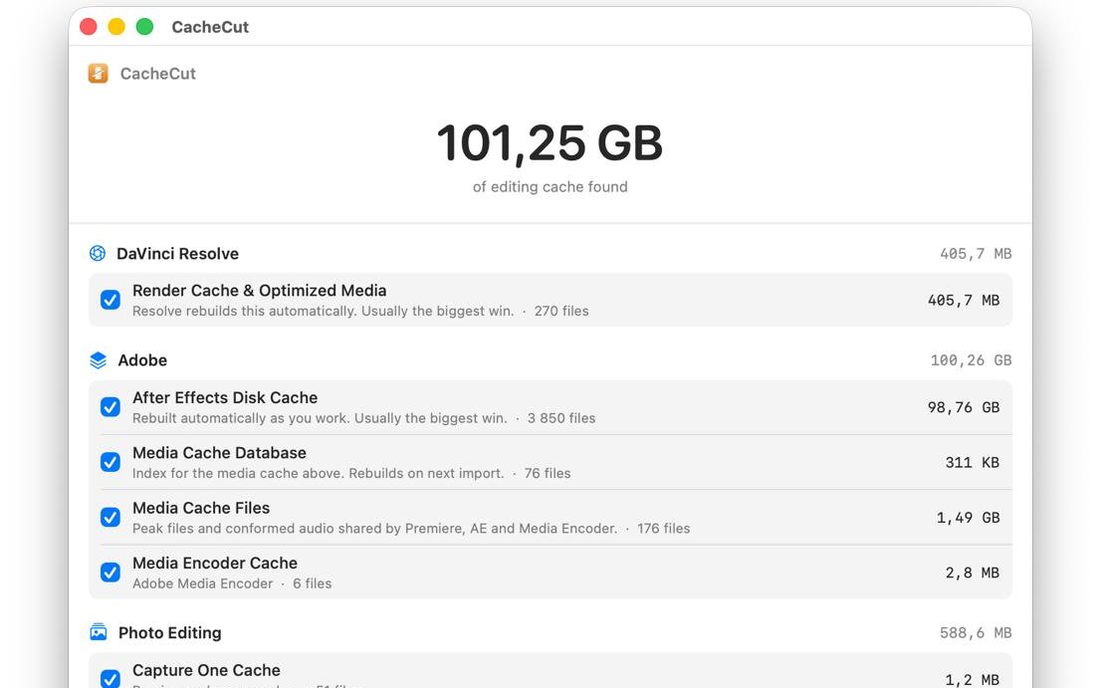
Task: Click the 2,8 MB size value
Action: [972, 573]
